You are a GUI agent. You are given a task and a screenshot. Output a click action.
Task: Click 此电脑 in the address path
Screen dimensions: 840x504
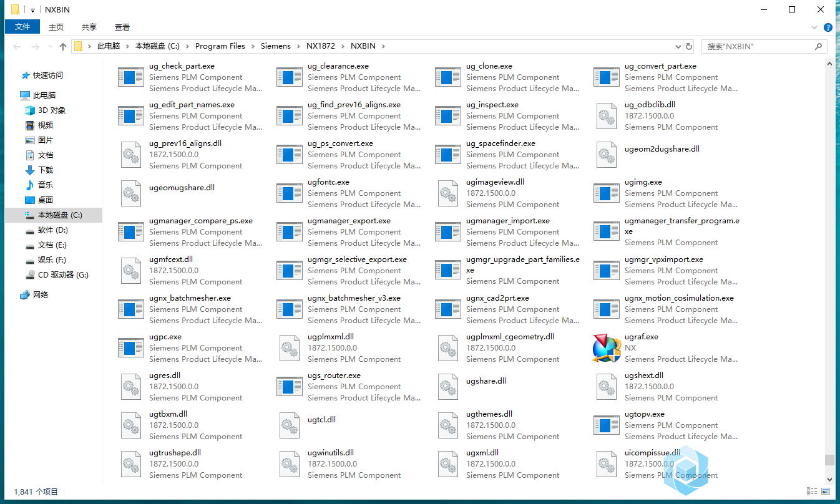[x=109, y=46]
